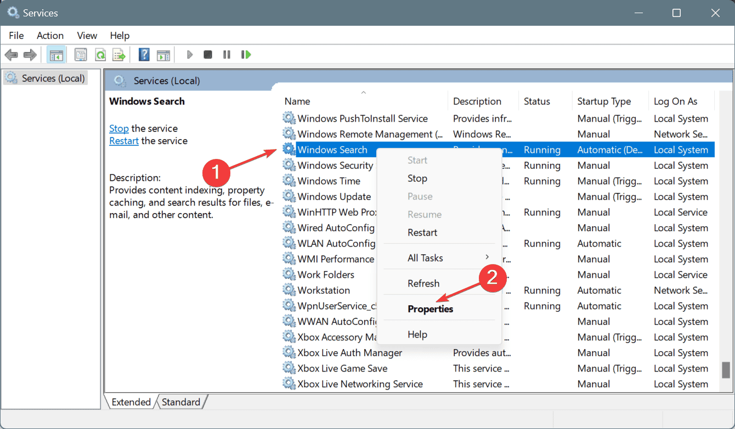This screenshot has width=735, height=429.
Task: Sort by the Status column header
Action: [545, 101]
